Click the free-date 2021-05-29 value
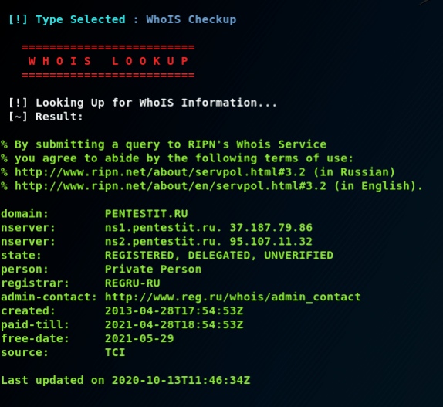Viewport: 443px width, 407px height. pyautogui.click(x=139, y=338)
